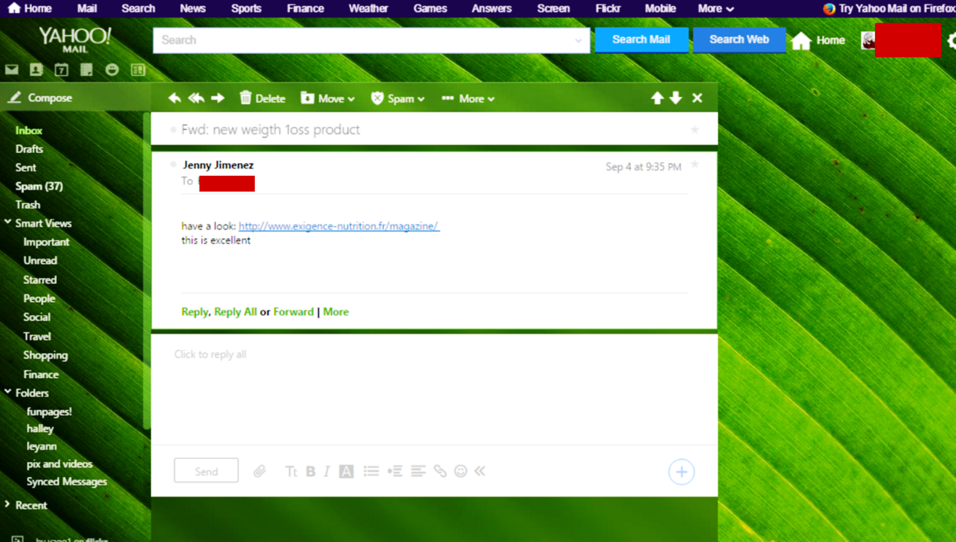Open the Calendar icon below Yahoo logo
This screenshot has height=542, width=956.
61,70
